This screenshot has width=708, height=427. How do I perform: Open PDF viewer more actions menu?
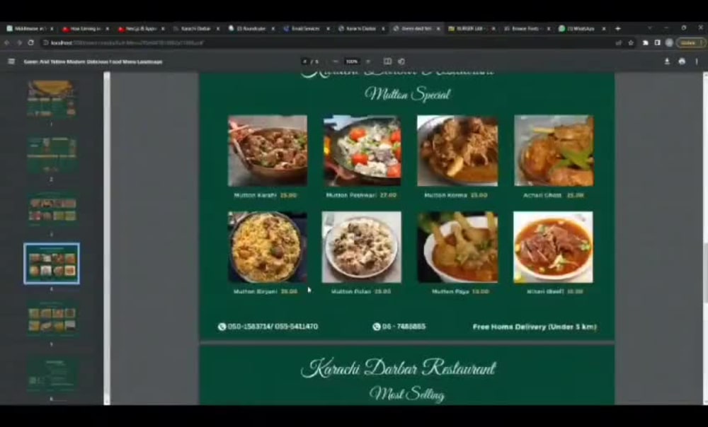coord(697,62)
